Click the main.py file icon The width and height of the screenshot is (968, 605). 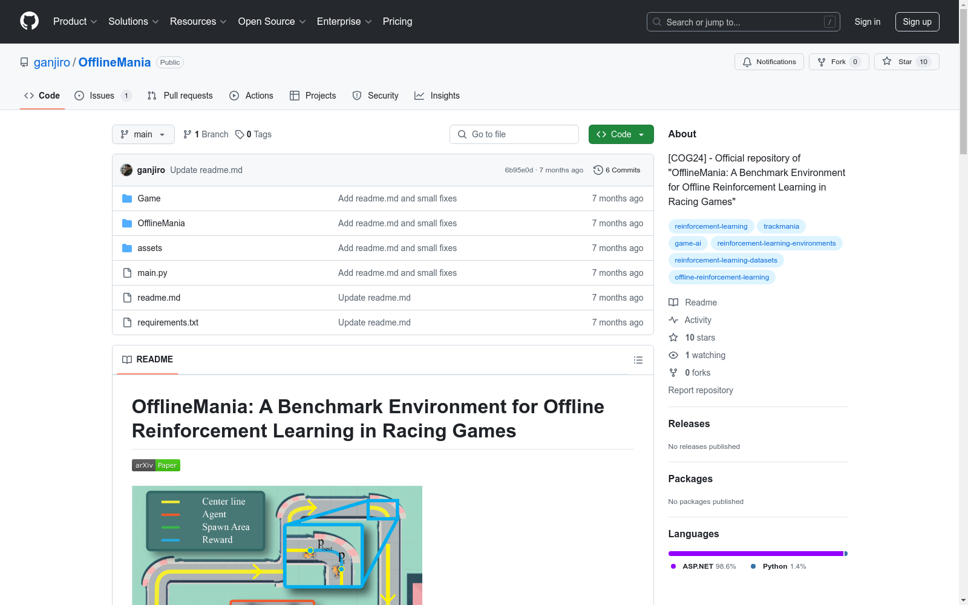point(127,273)
